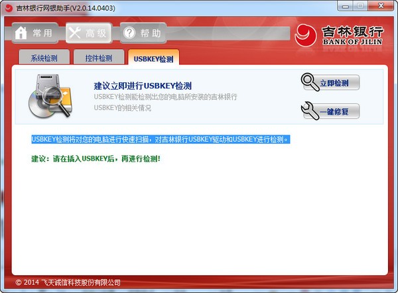Select the 高级 main tab
The image size is (398, 293).
89,33
